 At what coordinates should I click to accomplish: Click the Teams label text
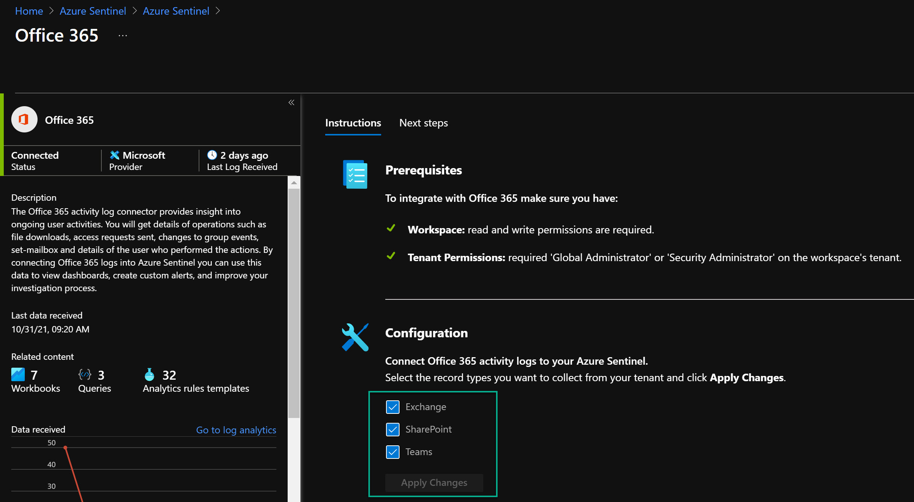click(419, 452)
